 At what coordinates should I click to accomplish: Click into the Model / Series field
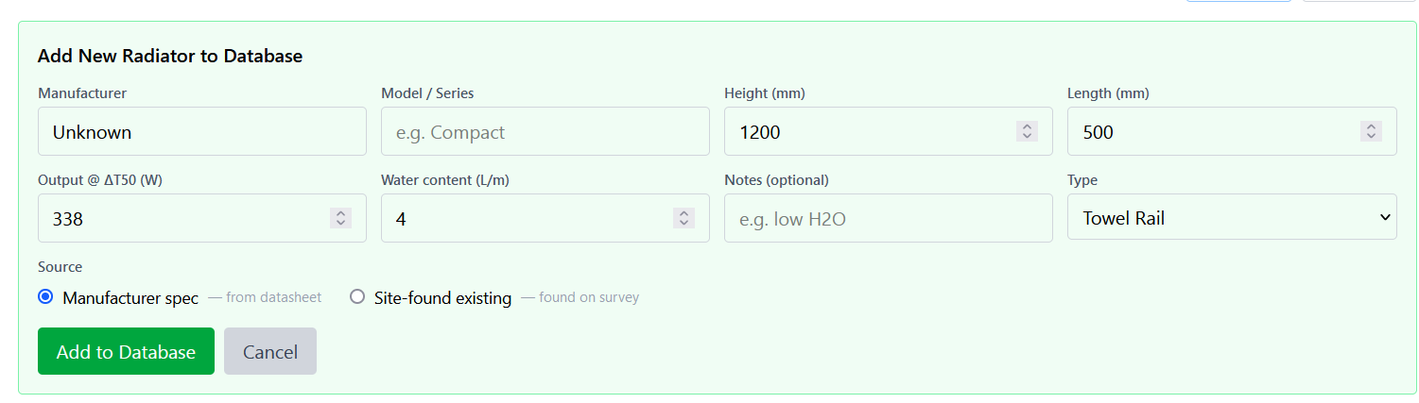tap(545, 132)
